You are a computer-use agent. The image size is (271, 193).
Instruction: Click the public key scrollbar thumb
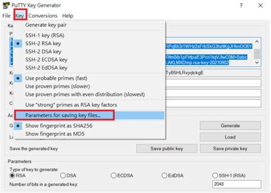257,54
